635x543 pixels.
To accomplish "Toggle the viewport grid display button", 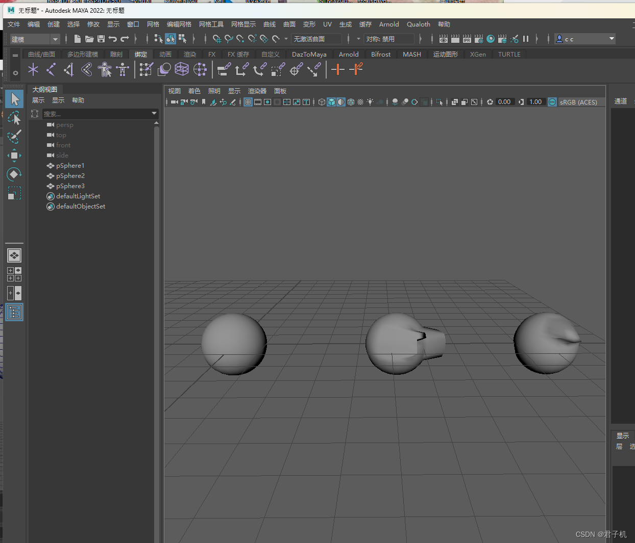I will (x=248, y=102).
